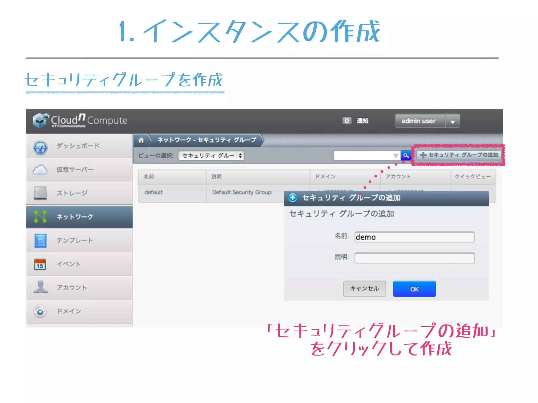Open the 仮想サーバー cloud icon

pyautogui.click(x=40, y=170)
